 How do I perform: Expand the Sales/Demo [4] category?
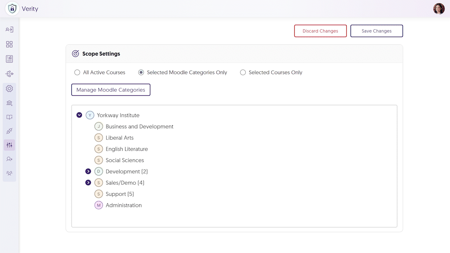coord(88,183)
